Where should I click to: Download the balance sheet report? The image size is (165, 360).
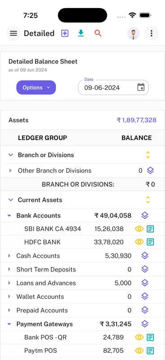coord(81,33)
